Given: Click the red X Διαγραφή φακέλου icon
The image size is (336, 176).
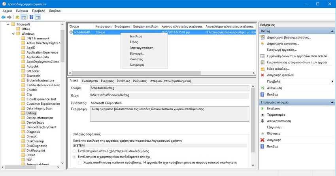Looking at the screenshot, I should (262, 75).
